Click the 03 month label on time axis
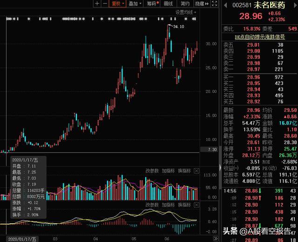This screenshot has width=298, height=242. 55,239
